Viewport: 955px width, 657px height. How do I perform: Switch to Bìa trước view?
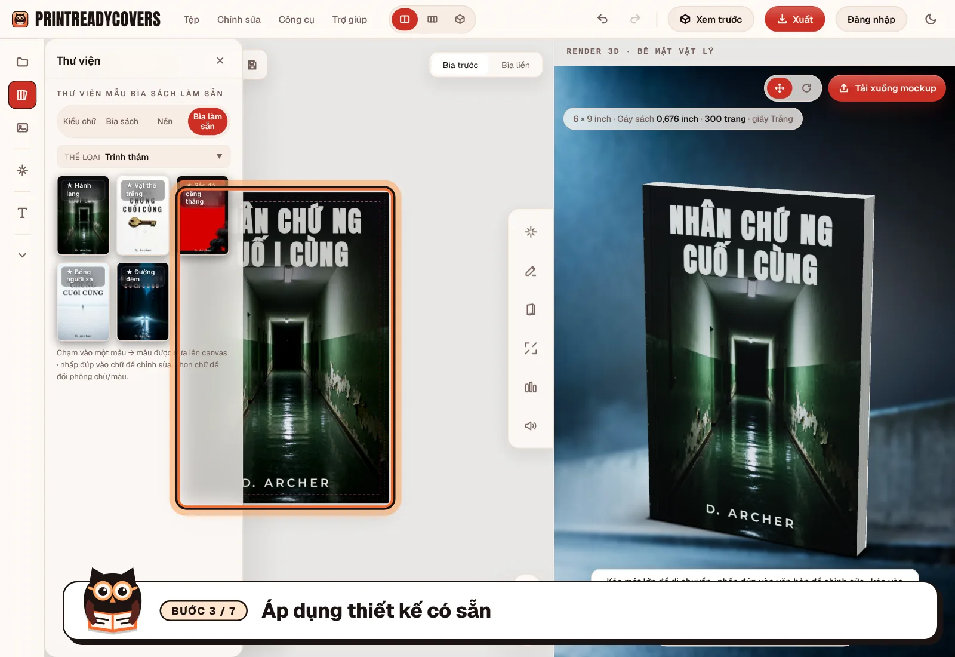click(460, 65)
